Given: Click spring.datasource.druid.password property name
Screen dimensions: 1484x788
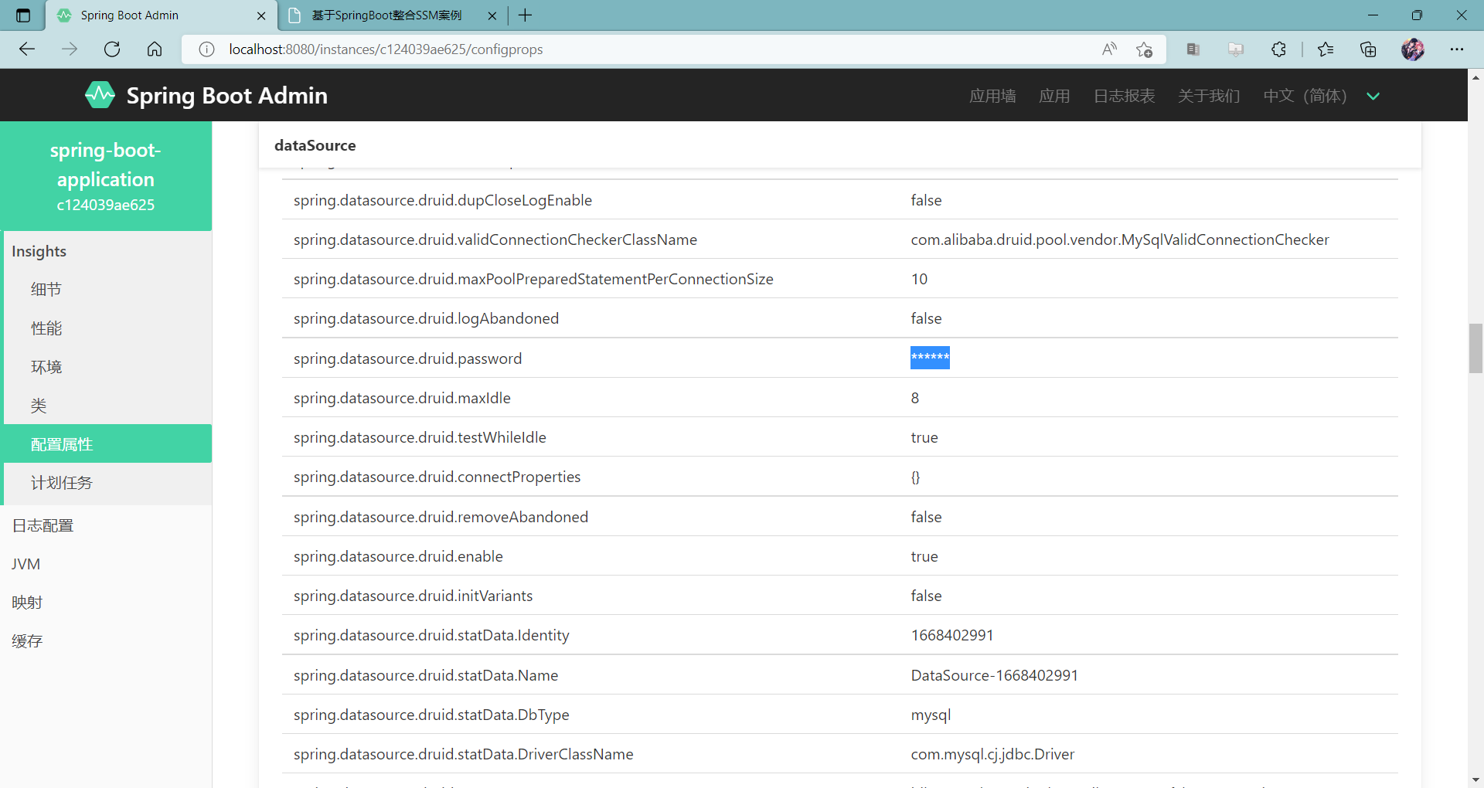Looking at the screenshot, I should point(407,358).
